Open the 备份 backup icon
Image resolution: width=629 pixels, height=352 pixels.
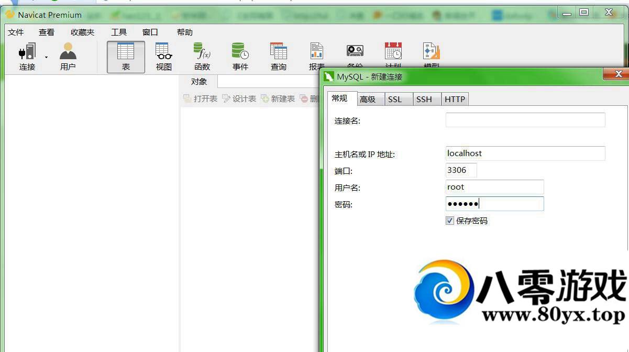tap(355, 55)
